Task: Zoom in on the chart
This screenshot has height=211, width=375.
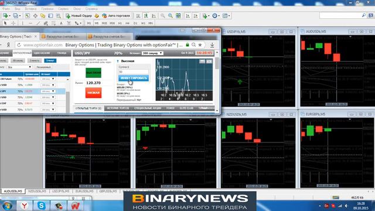Action: [x=163, y=16]
